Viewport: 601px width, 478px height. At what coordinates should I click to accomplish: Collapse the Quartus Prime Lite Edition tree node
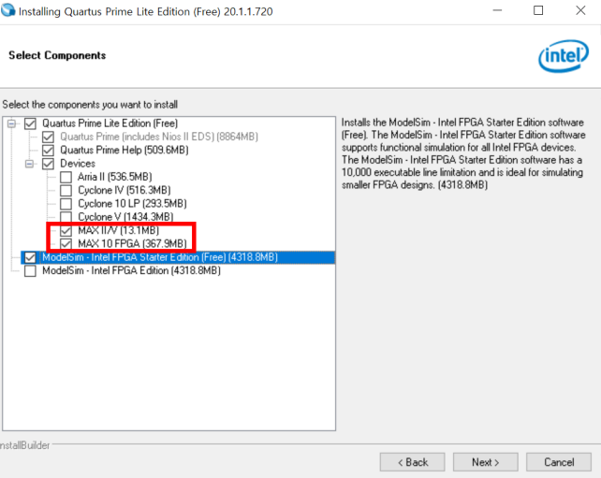[x=12, y=123]
